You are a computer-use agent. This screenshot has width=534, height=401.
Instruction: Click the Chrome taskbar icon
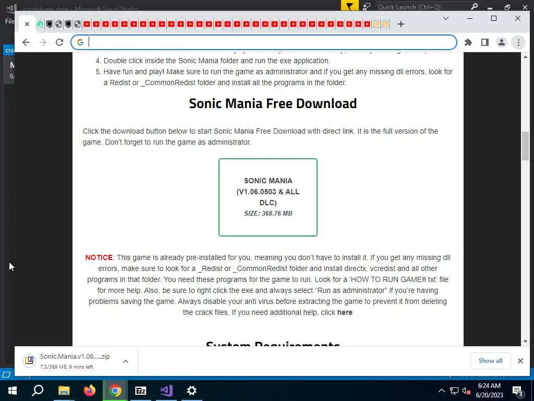click(x=115, y=391)
